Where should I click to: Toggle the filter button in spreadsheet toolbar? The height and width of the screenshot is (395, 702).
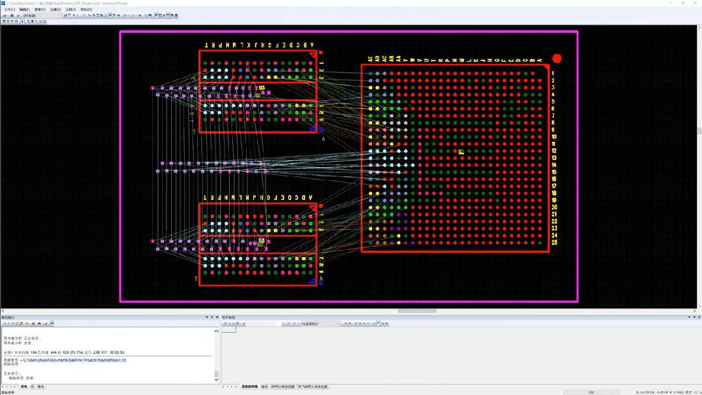(x=378, y=323)
